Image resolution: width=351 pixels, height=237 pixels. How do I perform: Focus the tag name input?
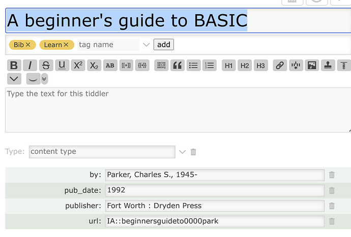click(108, 45)
